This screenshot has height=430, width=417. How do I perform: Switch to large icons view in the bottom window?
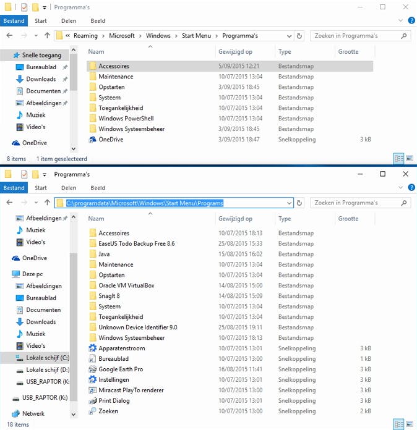410,424
